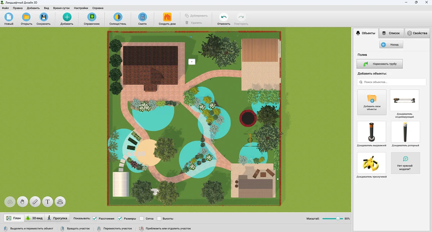Open the layers stack tool

tap(60, 201)
